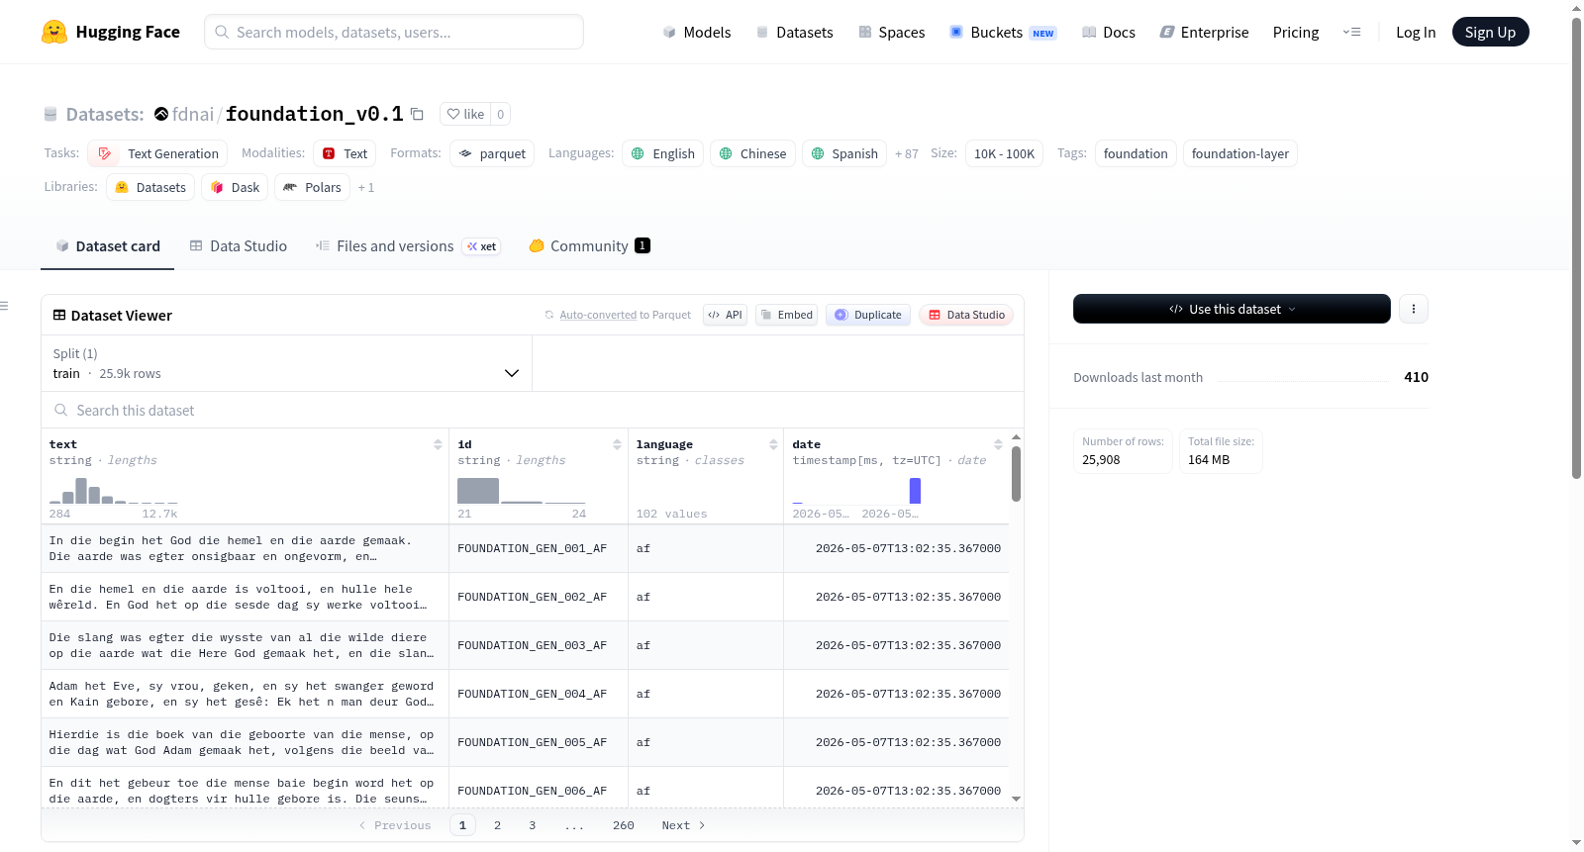Sort the id column
Viewport: 1584px width, 852px height.
click(617, 444)
